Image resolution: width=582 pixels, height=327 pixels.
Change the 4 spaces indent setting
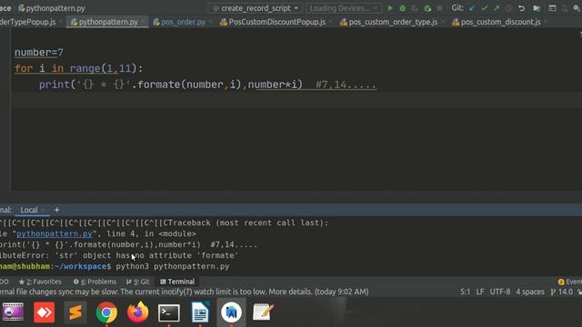pos(530,292)
